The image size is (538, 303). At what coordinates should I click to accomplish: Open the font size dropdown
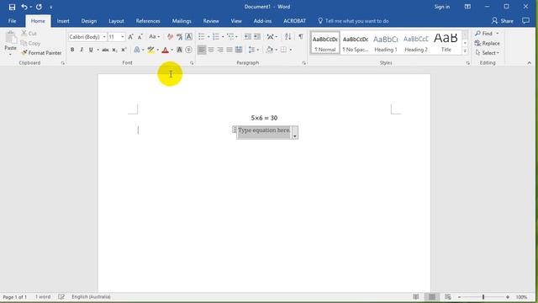point(123,37)
